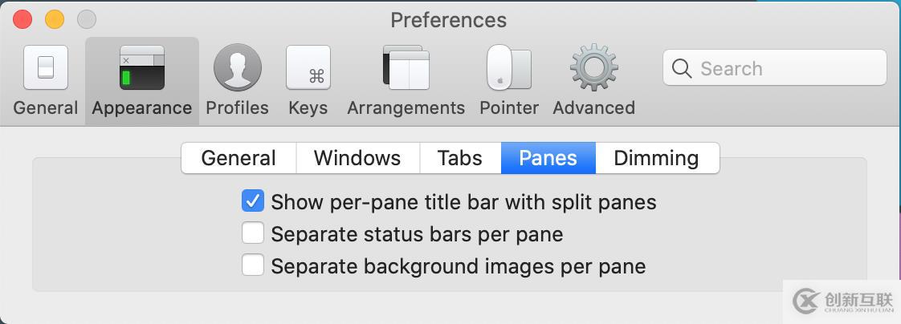901x324 pixels.
Task: Open the Arrangements preferences icon
Action: pos(406,68)
